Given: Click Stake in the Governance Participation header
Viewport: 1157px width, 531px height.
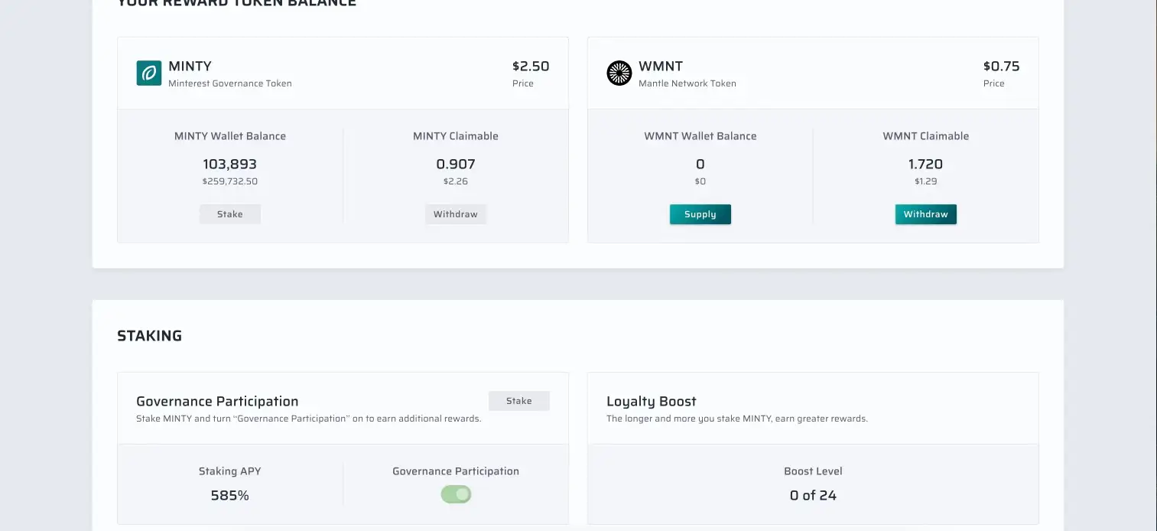Looking at the screenshot, I should (518, 401).
